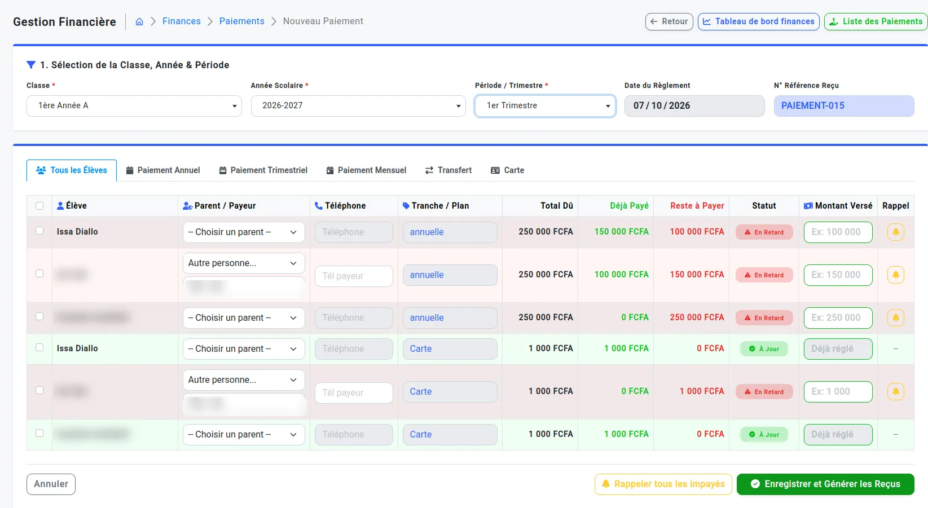The height and width of the screenshot is (508, 928).
Task: Switch to Paiement Annuel tab
Action: click(x=163, y=170)
